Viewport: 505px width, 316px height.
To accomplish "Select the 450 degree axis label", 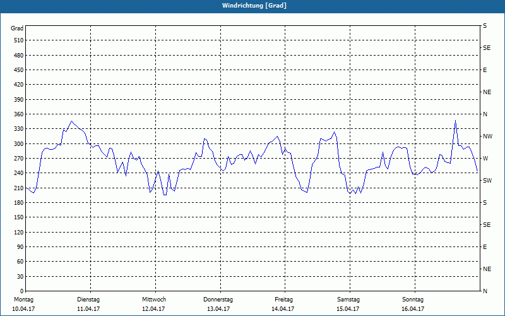I will tap(19, 70).
